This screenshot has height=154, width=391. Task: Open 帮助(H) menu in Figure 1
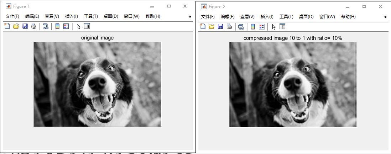[153, 16]
